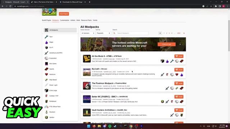Click Multiplayer tag on Vault Hunters
The image size is (230, 129).
point(181,115)
